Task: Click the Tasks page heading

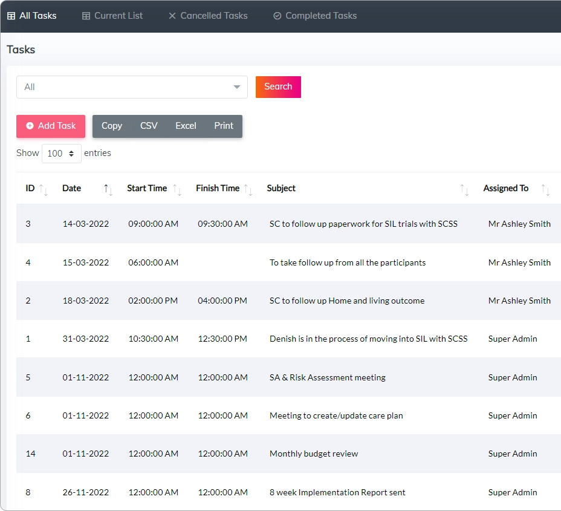Action: coord(21,50)
